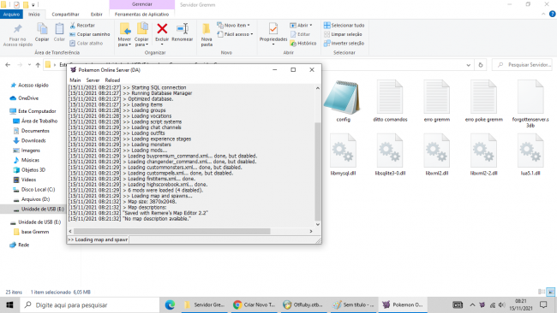Open the Abrir dropdown

(x=301, y=26)
